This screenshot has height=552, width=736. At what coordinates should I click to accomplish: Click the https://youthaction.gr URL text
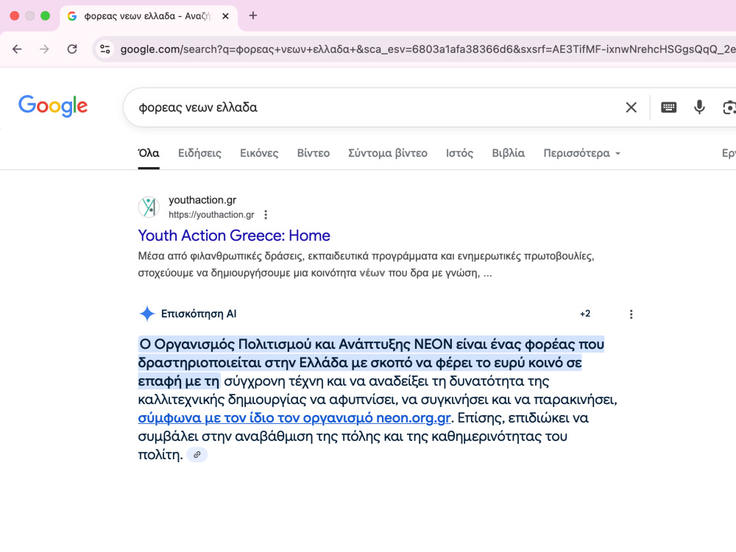coord(211,214)
